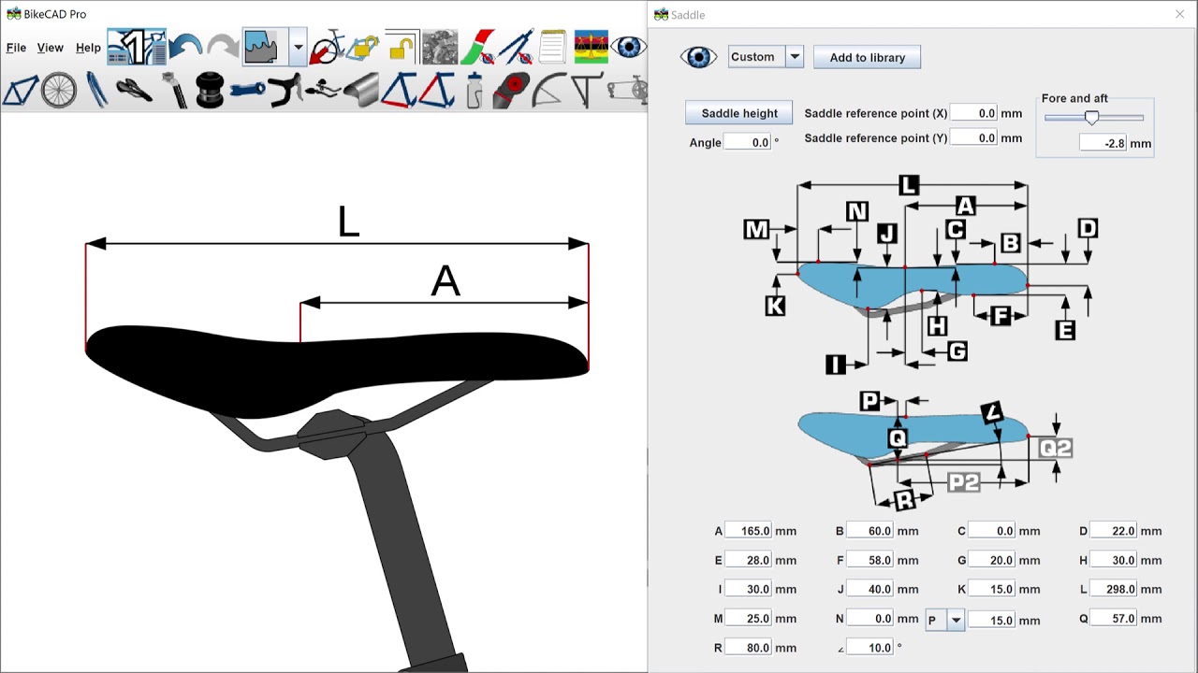1198x673 pixels.
Task: Click dimension A input field
Action: [748, 531]
